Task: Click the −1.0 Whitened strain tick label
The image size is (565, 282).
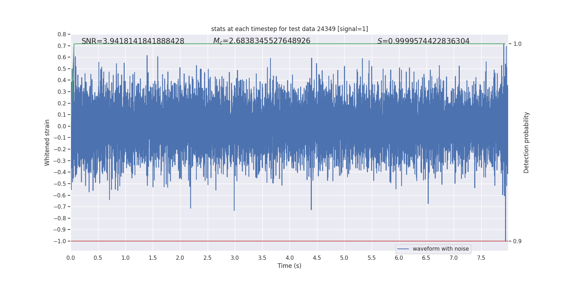Action: [x=60, y=241]
